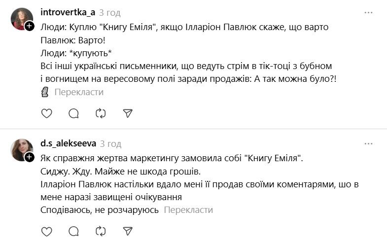Open the d.s_alekseeva username profile link
This screenshot has width=387, height=244.
tap(68, 143)
